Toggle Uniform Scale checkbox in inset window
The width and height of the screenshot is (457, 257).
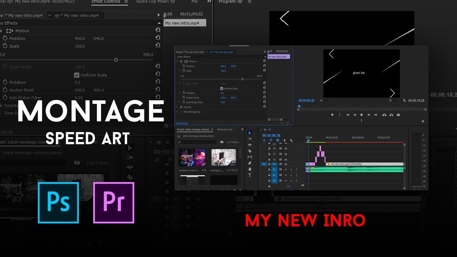tap(222, 89)
